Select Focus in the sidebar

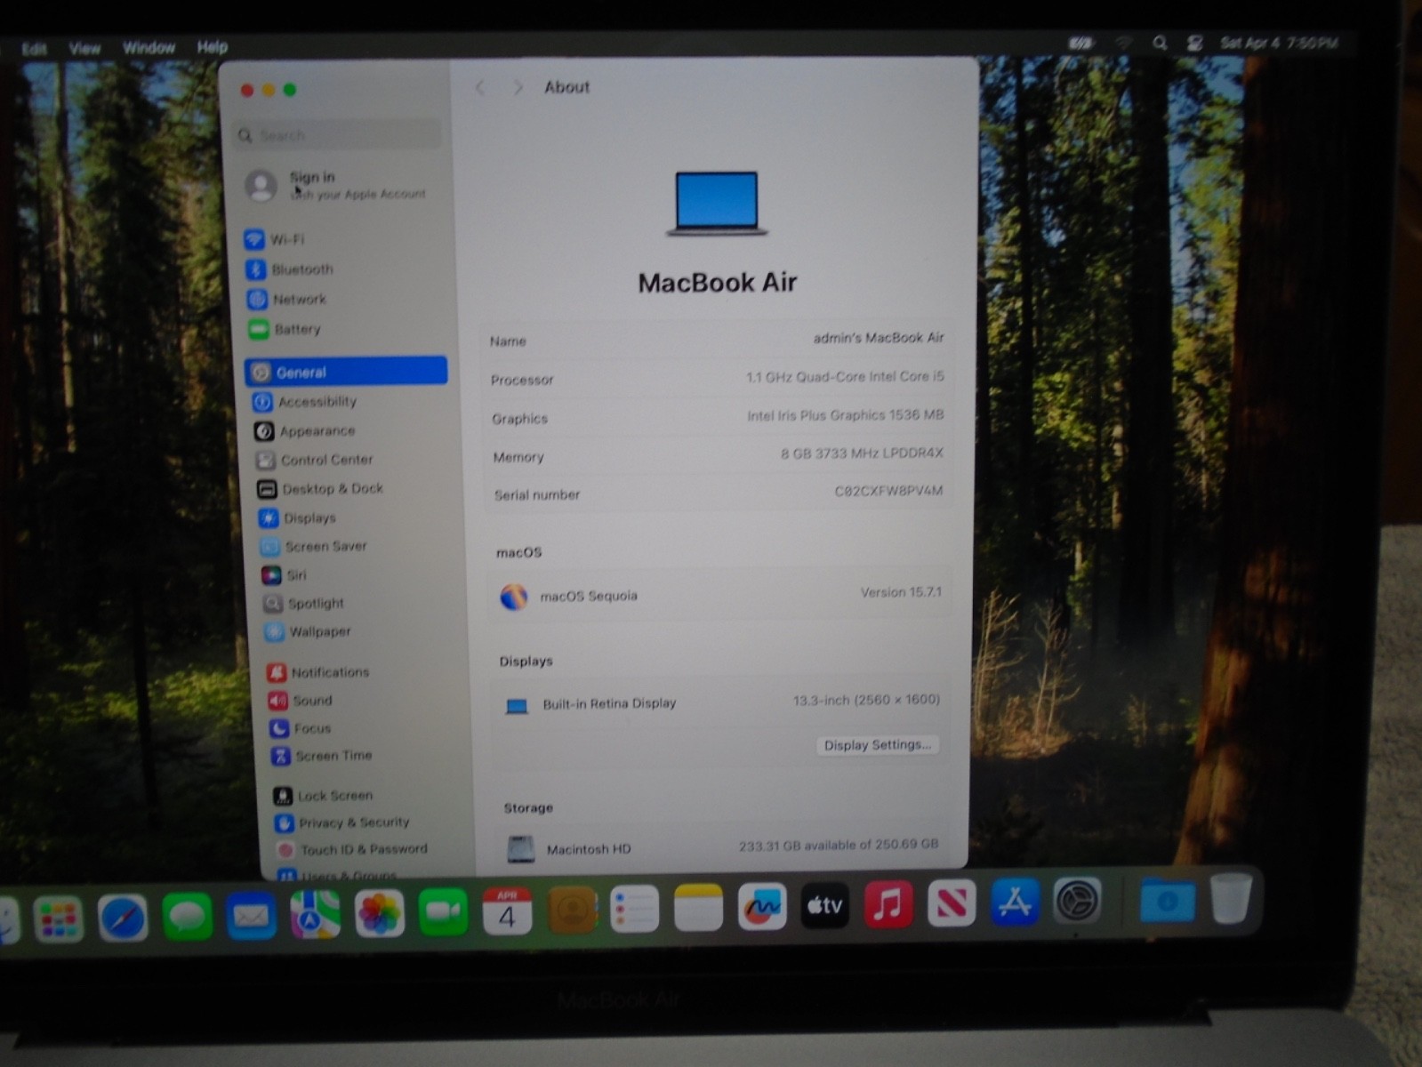point(301,728)
